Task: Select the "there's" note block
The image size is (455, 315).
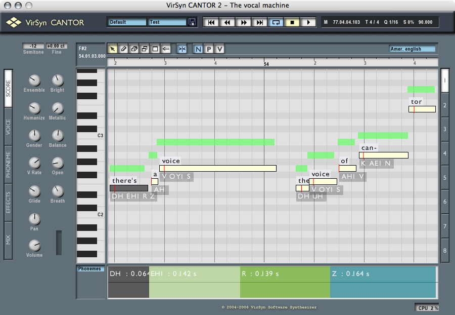Action: point(129,188)
